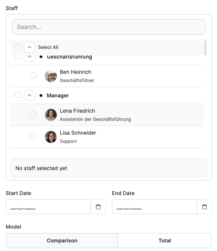
Task: Collapse the Manager group with its chevron
Action: pos(30,95)
